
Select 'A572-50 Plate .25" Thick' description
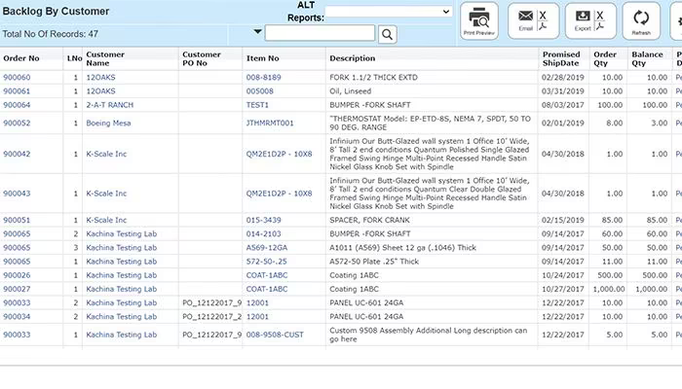point(374,262)
